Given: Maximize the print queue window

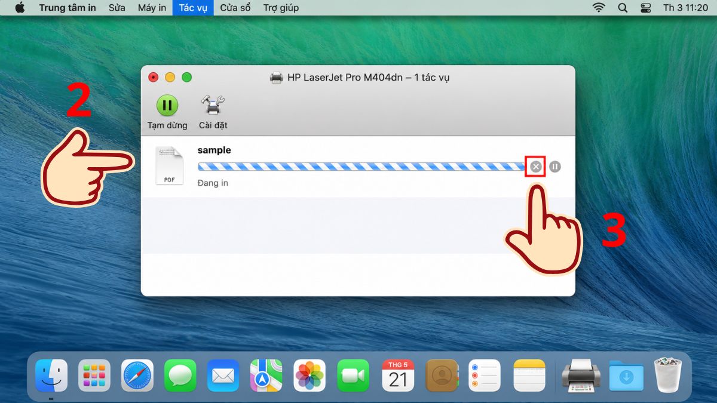Looking at the screenshot, I should 187,77.
